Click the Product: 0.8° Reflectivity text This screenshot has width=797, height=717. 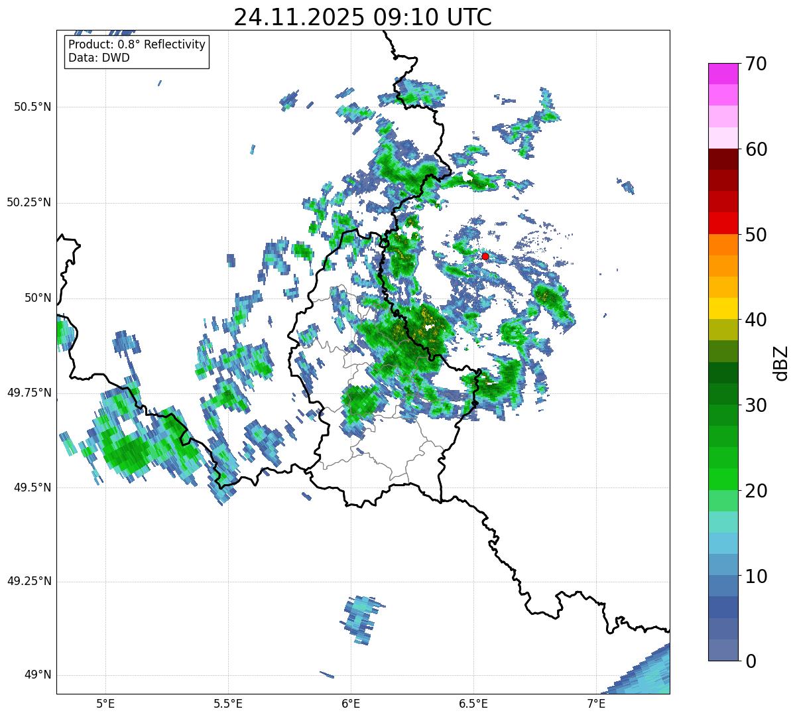[137, 45]
